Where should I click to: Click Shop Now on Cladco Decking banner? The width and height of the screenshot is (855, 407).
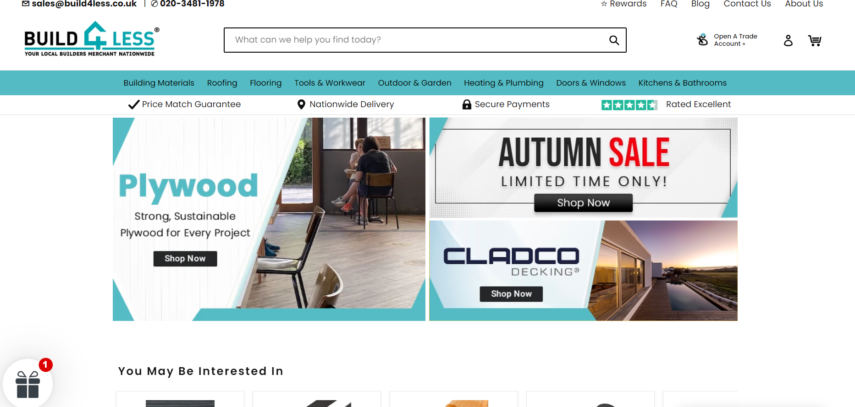pos(511,294)
